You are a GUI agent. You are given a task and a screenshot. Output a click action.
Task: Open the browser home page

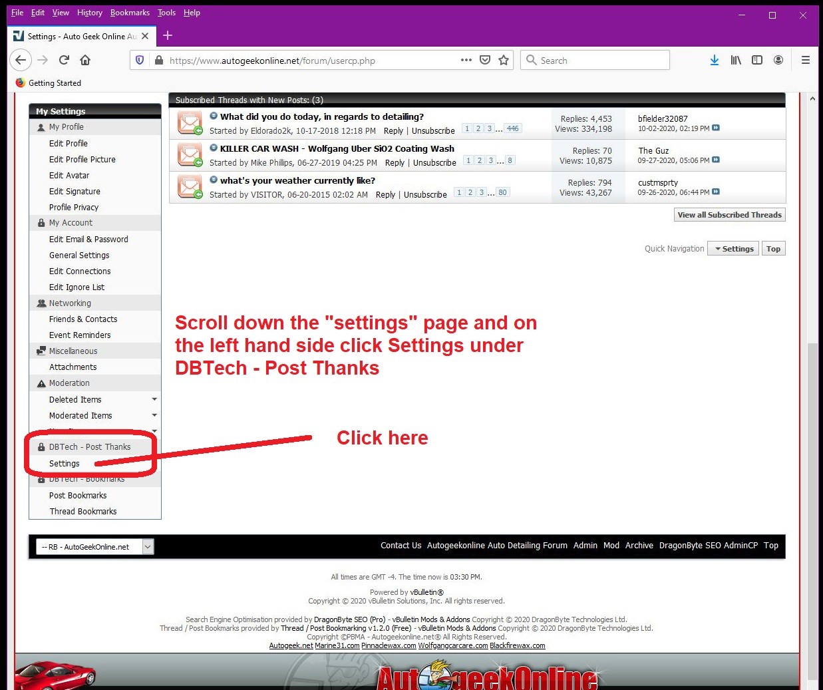(x=85, y=60)
